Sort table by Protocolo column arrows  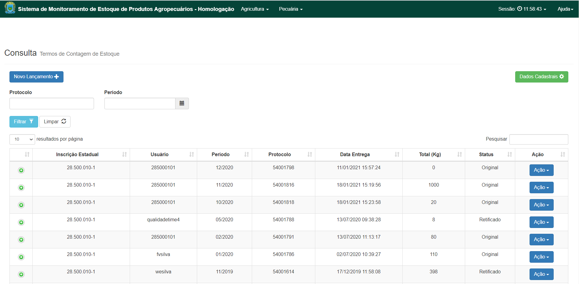point(310,154)
